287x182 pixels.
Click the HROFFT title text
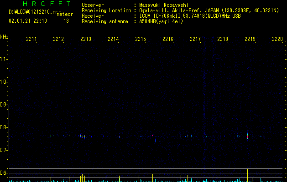tap(47, 4)
